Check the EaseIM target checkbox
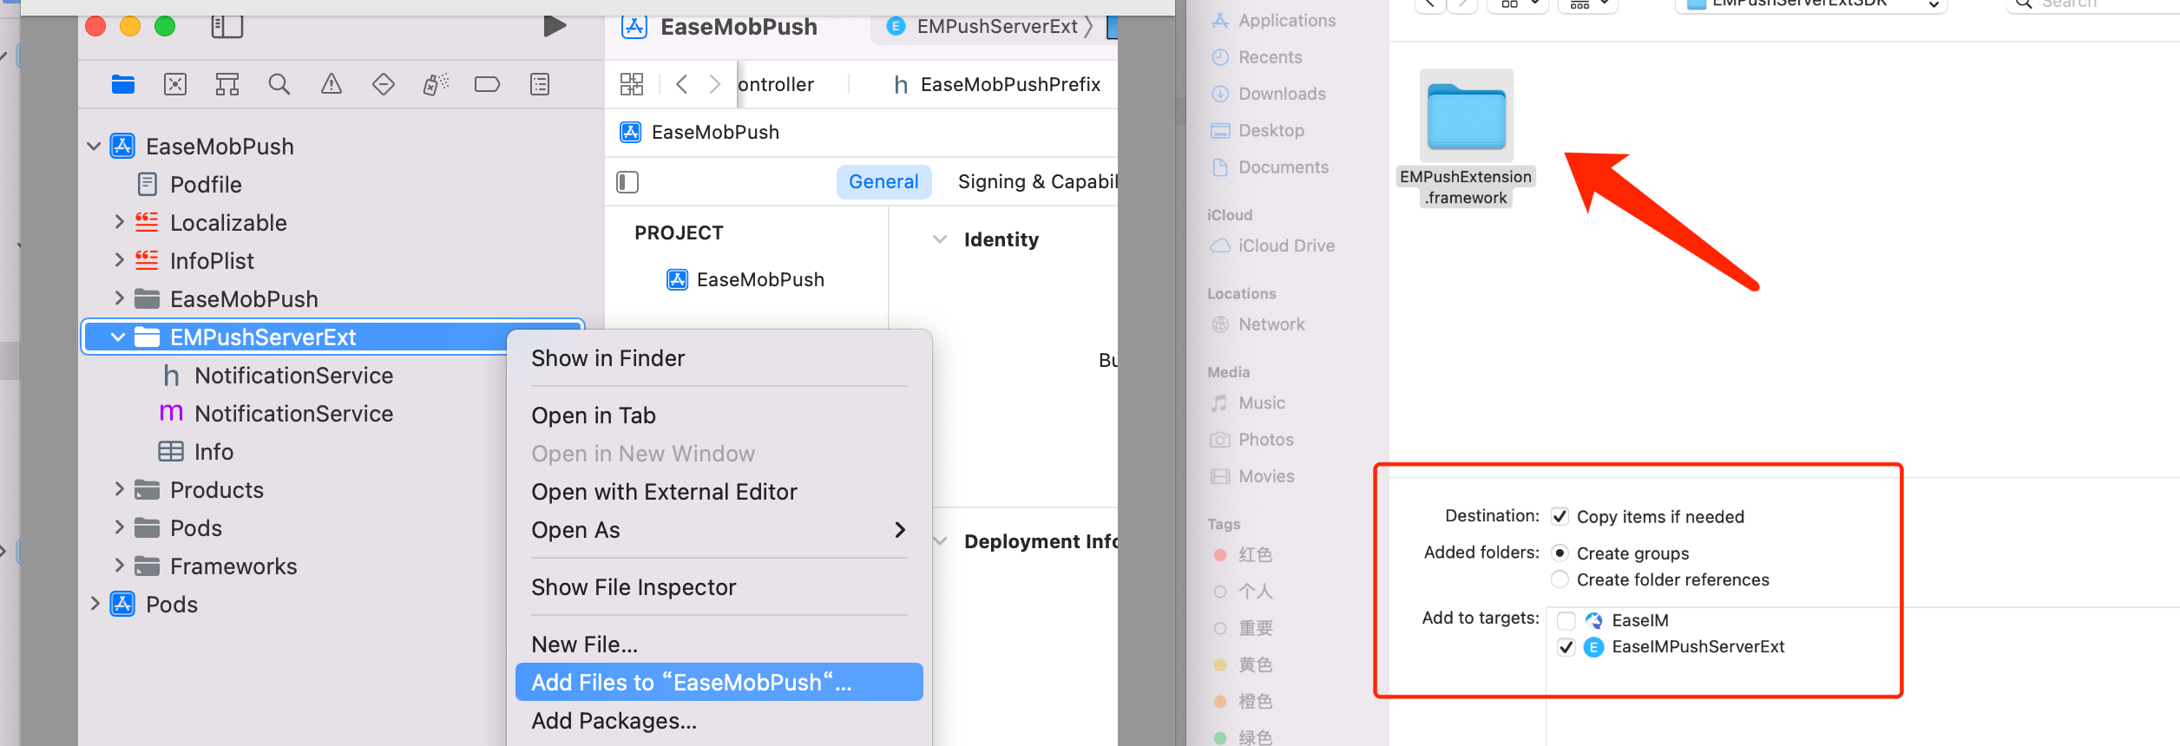The image size is (2180, 746). pos(1566,620)
